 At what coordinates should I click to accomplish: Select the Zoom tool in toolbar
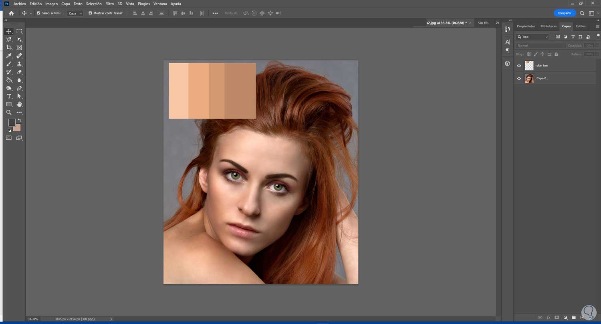pyautogui.click(x=9, y=113)
